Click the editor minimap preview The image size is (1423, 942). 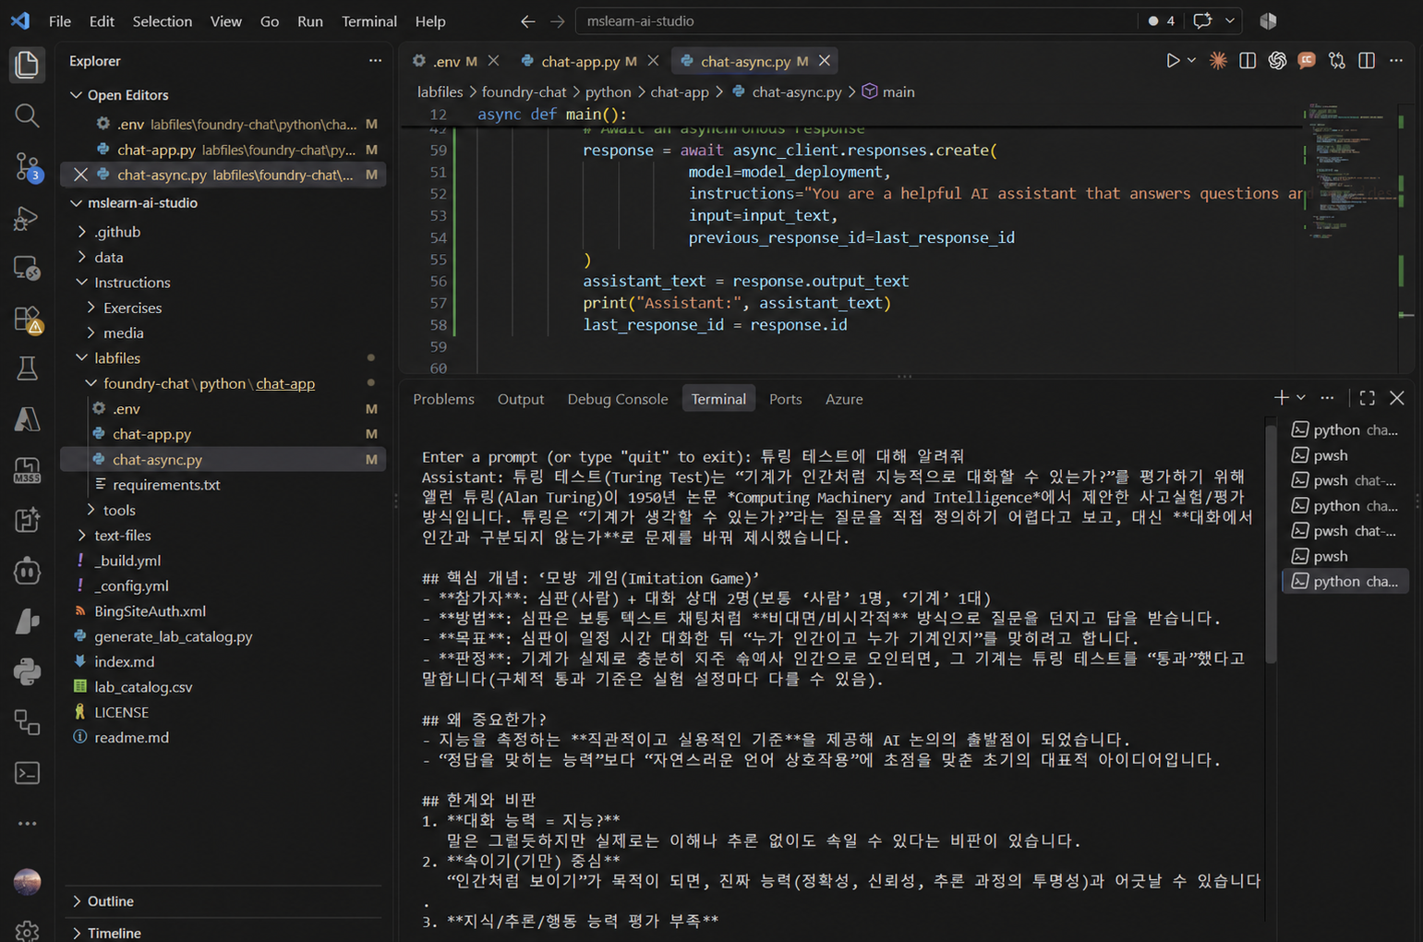1349,171
